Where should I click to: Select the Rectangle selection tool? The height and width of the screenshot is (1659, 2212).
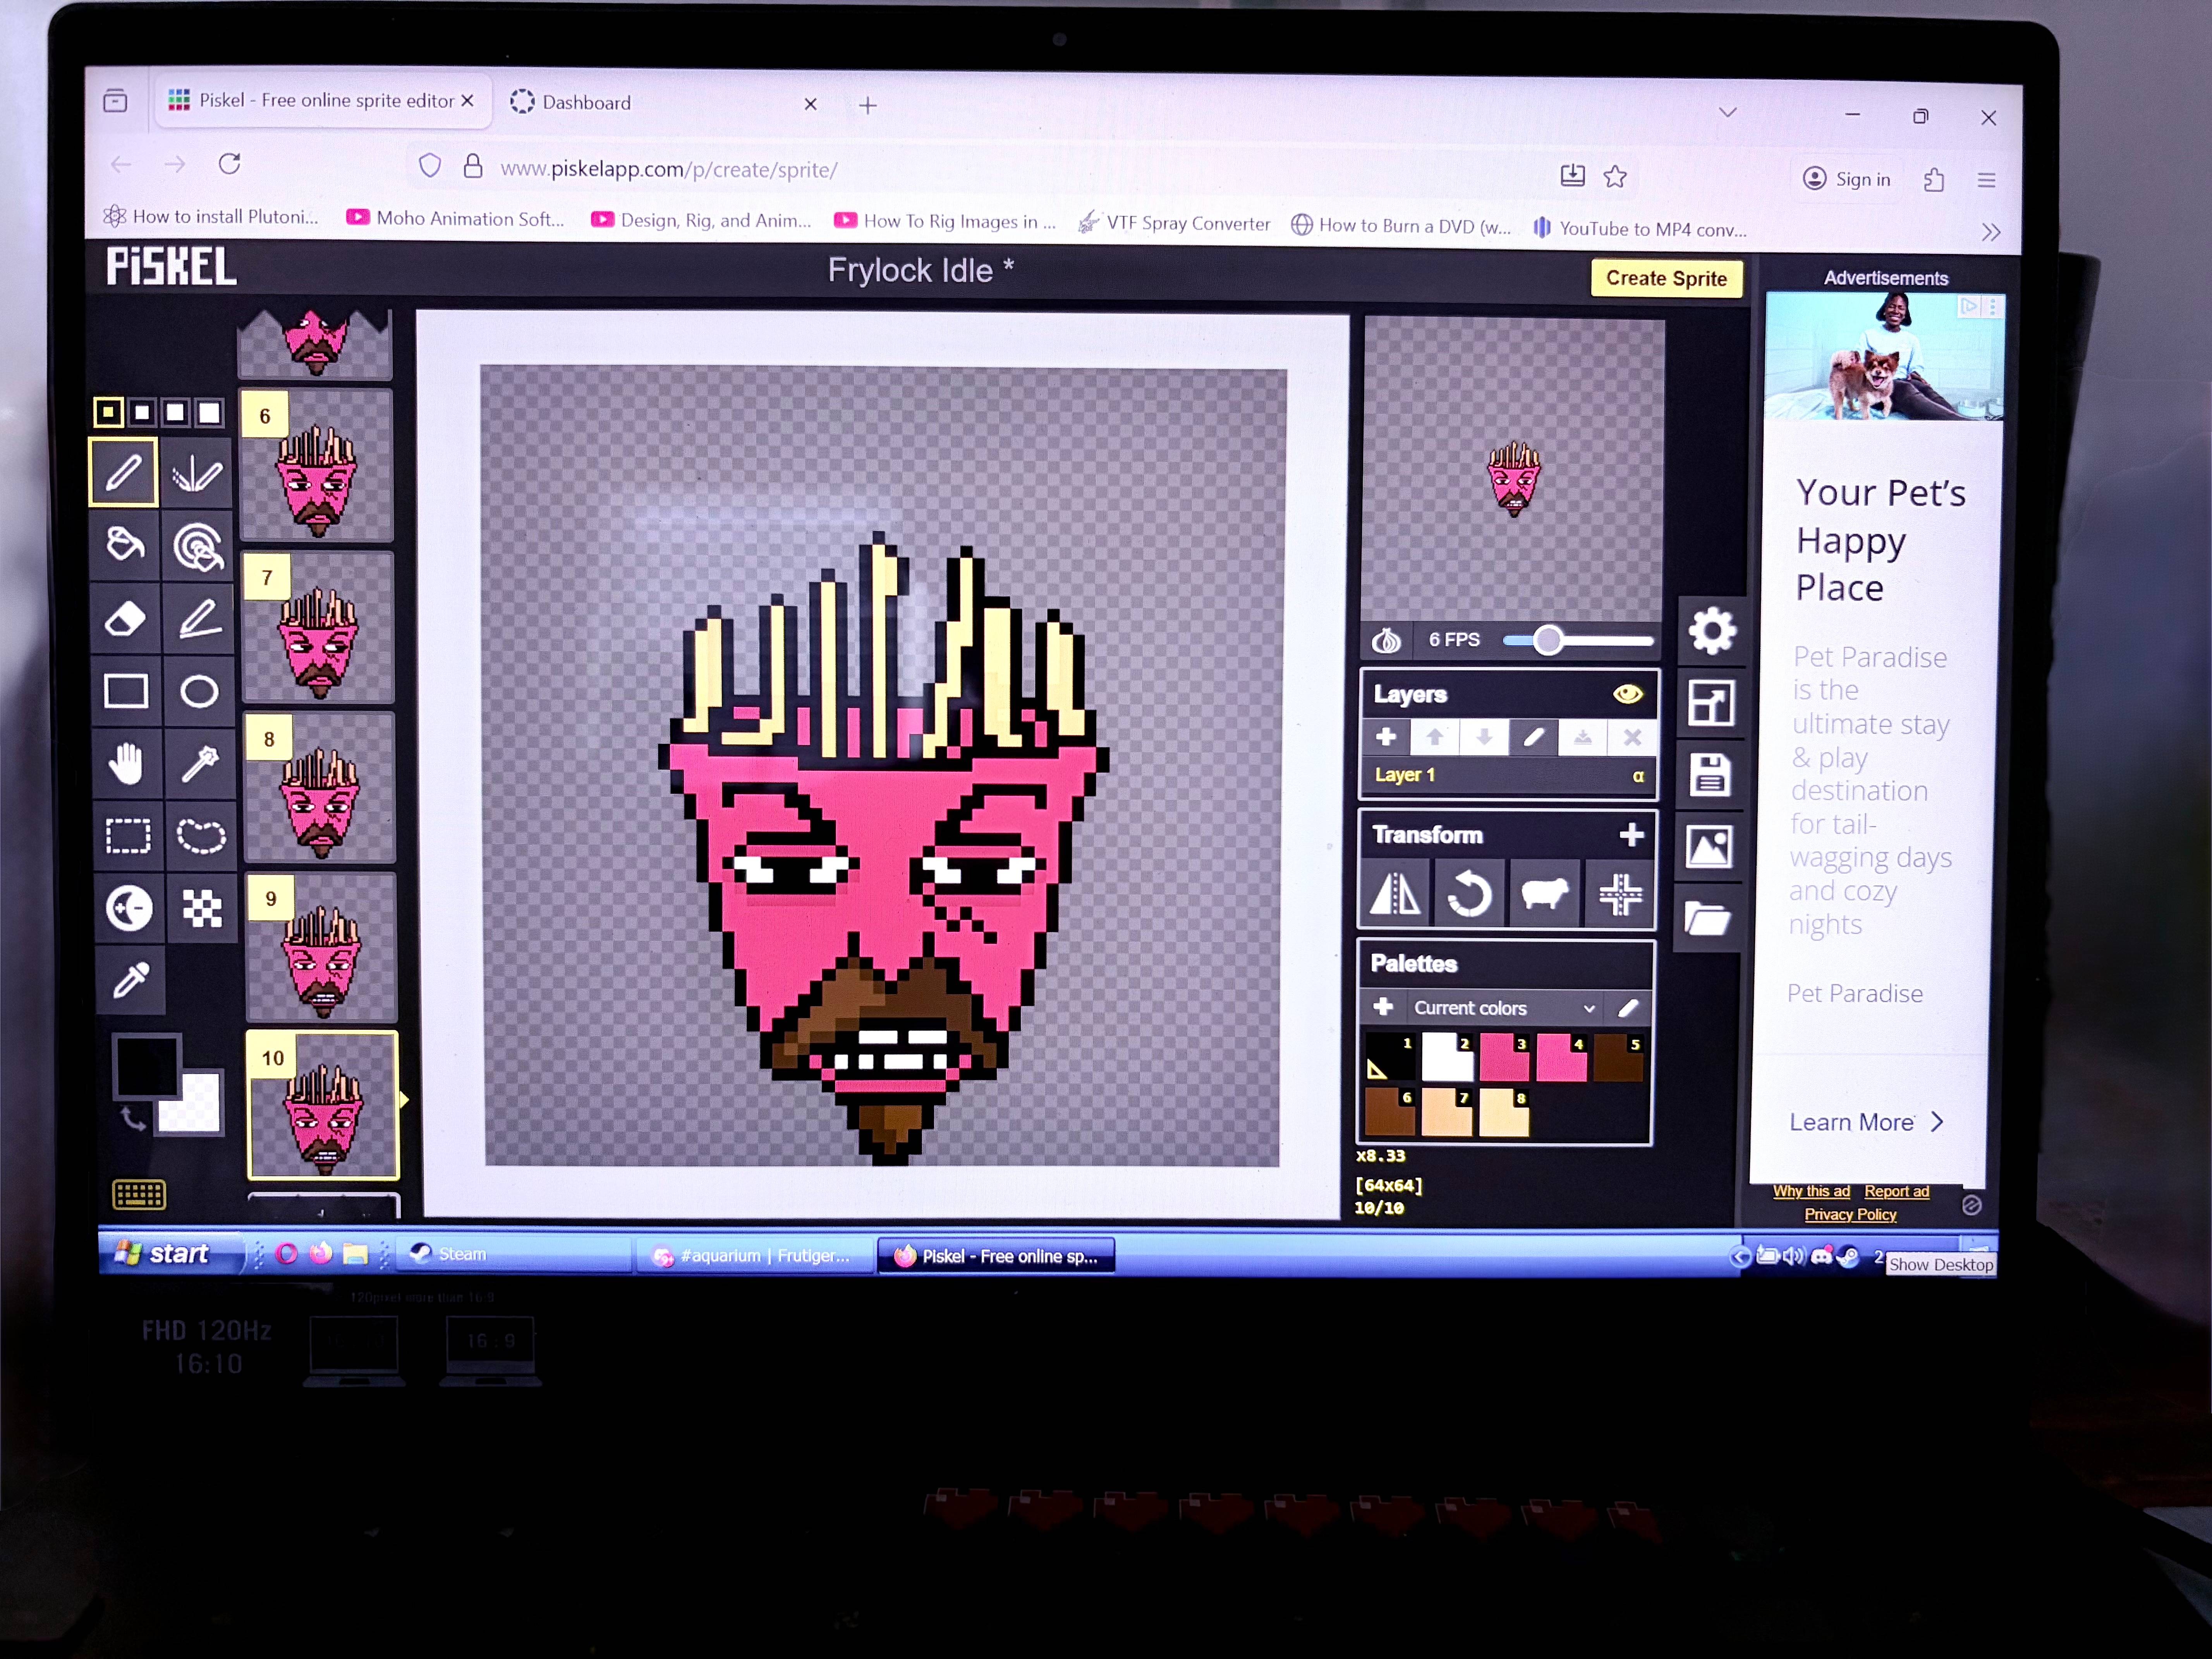[128, 836]
